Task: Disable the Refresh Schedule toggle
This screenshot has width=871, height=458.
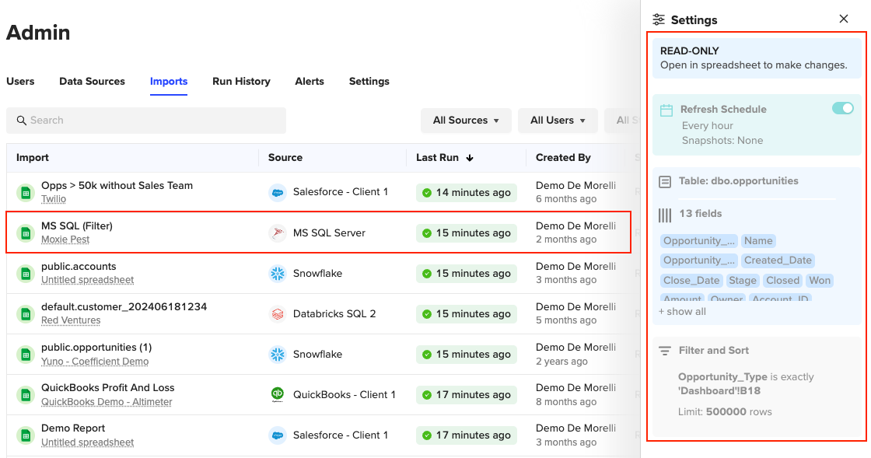Action: tap(842, 109)
